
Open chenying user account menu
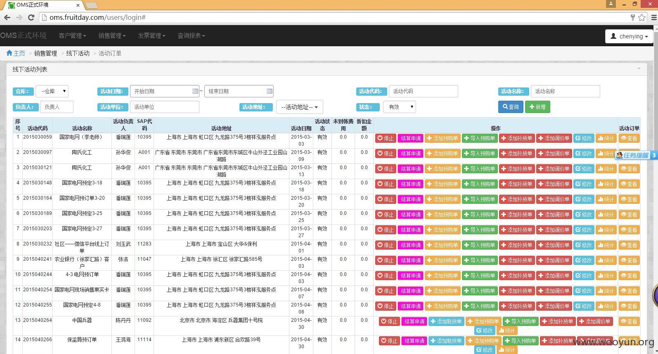pos(629,36)
